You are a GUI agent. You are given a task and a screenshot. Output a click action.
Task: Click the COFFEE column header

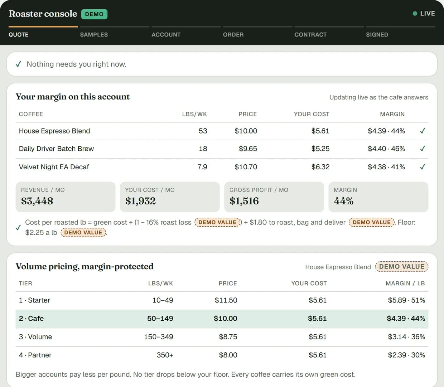(x=31, y=114)
